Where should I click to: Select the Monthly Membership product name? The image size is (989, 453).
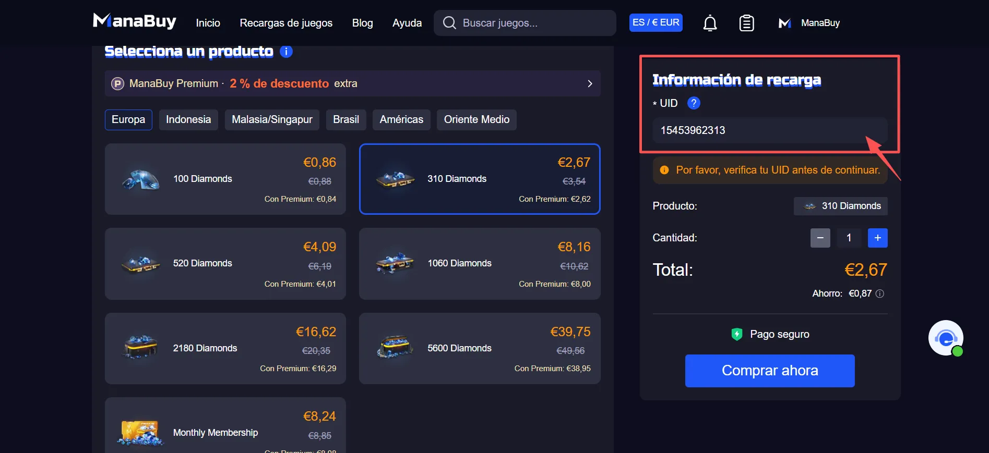pos(216,433)
